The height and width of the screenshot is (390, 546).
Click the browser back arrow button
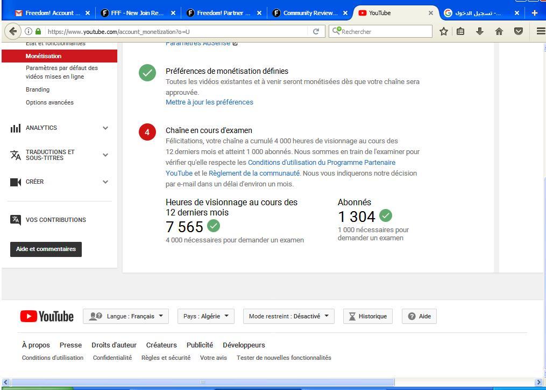coord(13,31)
